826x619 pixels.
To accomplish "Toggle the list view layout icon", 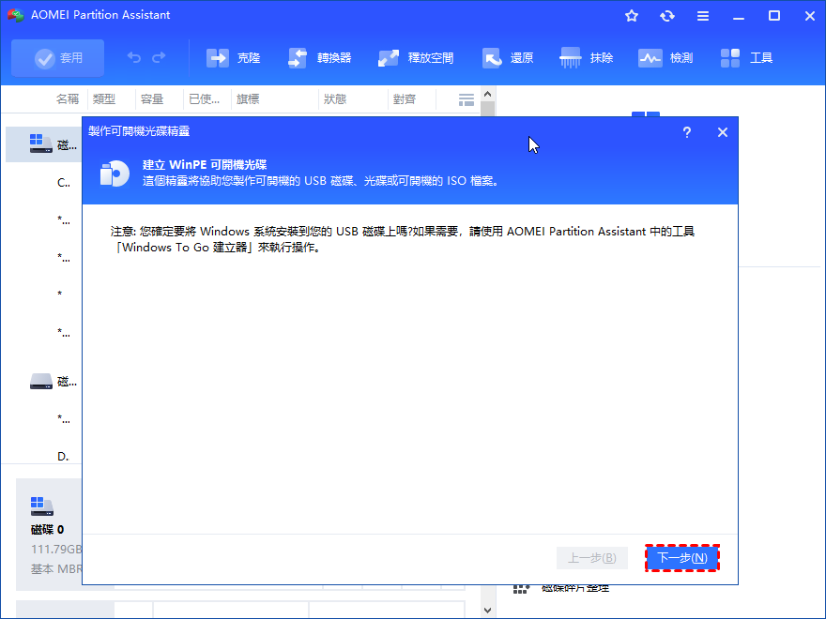I will [467, 99].
